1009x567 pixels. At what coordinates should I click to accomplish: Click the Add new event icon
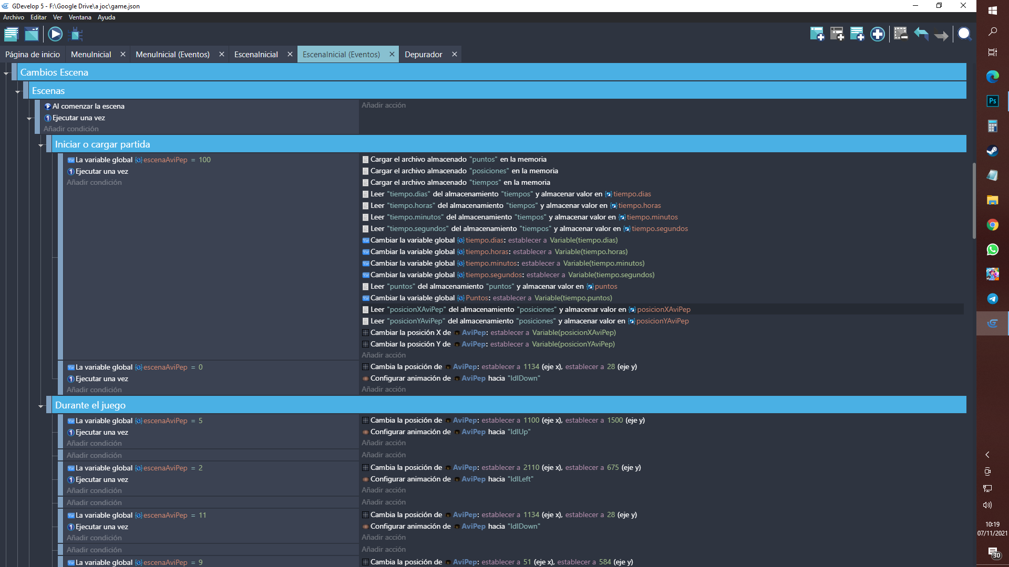pos(817,35)
